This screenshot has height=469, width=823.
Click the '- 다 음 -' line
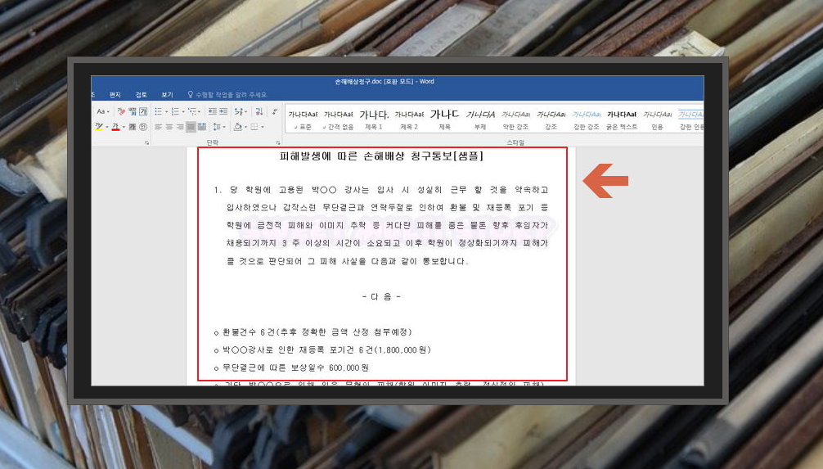[381, 297]
